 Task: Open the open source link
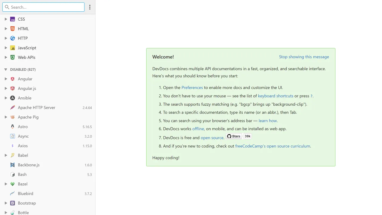212,138
